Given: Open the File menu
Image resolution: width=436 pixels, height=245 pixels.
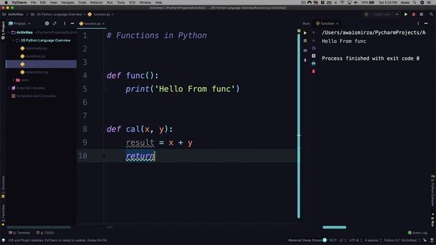Looking at the screenshot, I should pyautogui.click(x=33, y=3).
